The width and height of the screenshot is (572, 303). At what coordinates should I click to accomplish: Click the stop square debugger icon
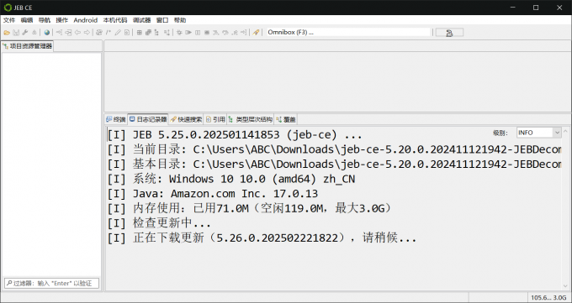click(x=207, y=33)
